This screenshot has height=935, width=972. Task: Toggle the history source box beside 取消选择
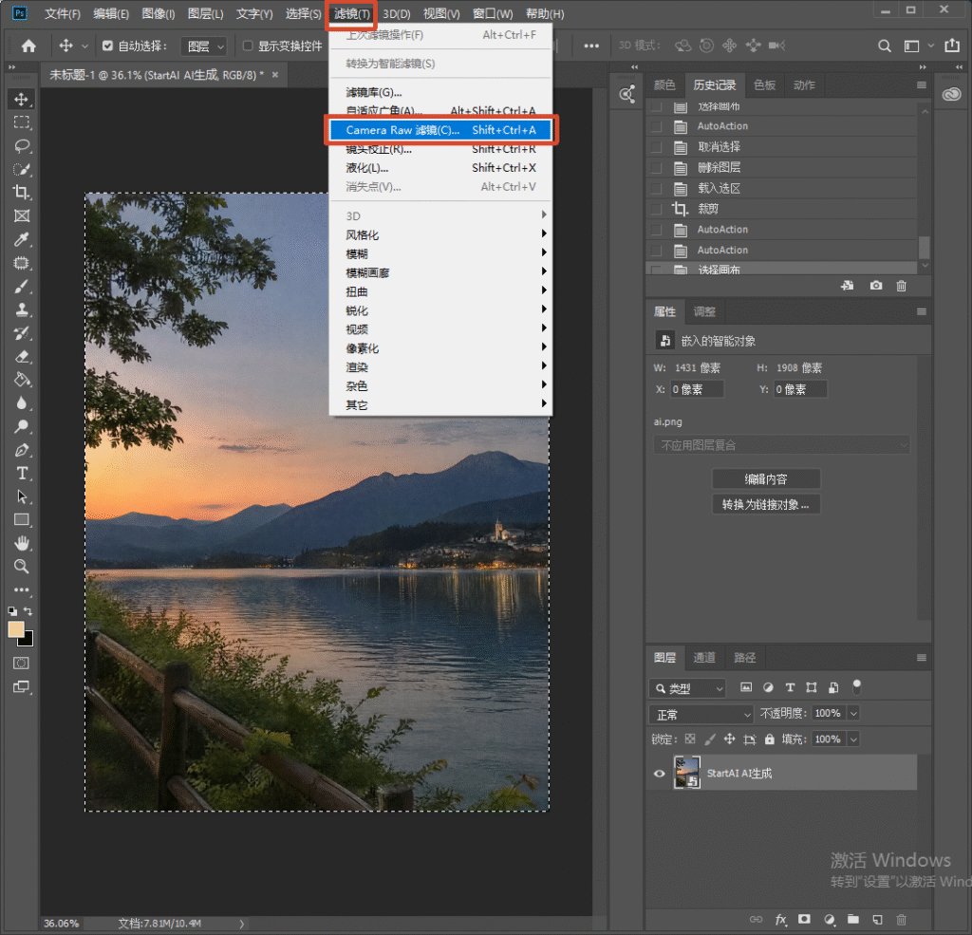pos(657,147)
